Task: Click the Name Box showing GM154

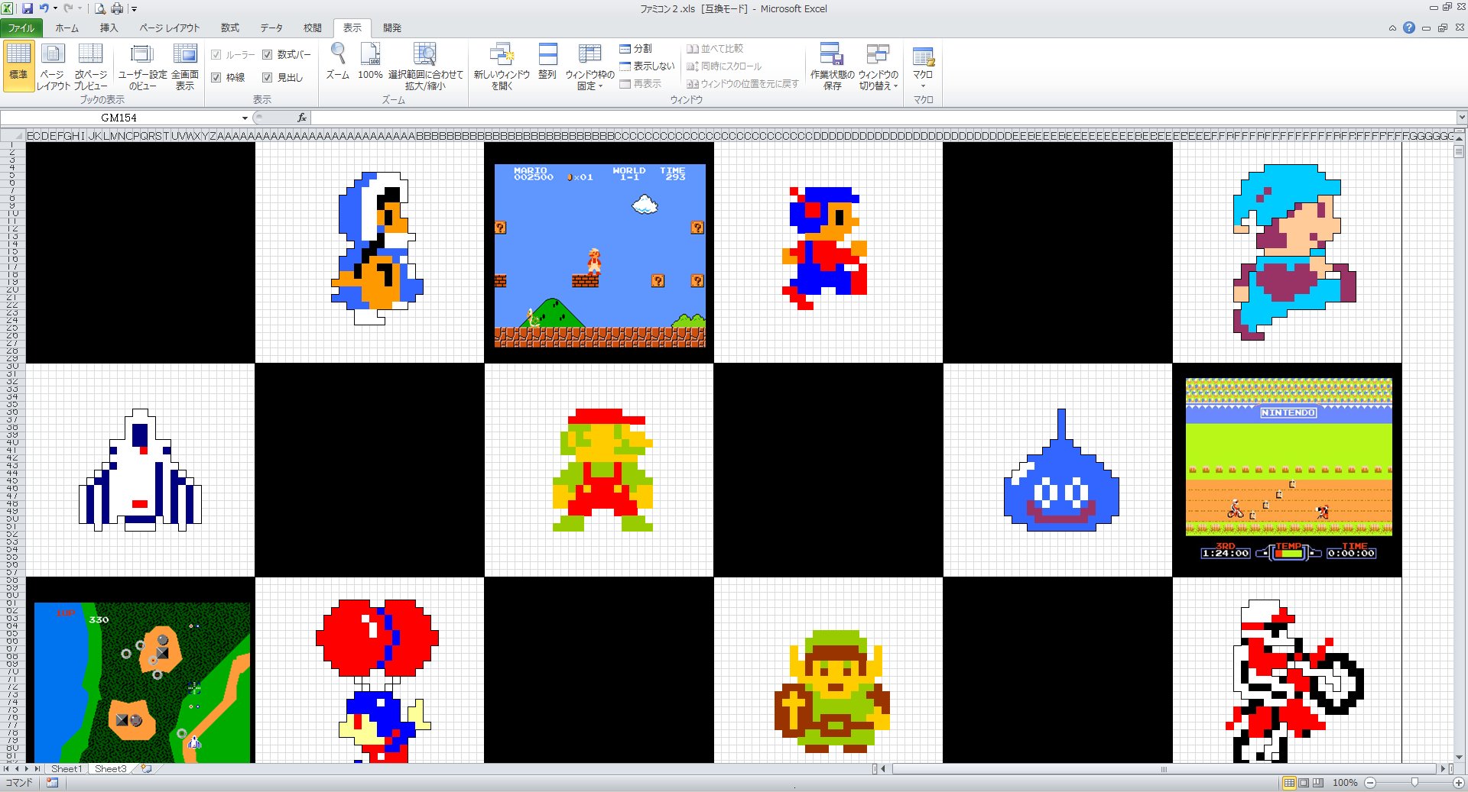Action: pos(119,118)
